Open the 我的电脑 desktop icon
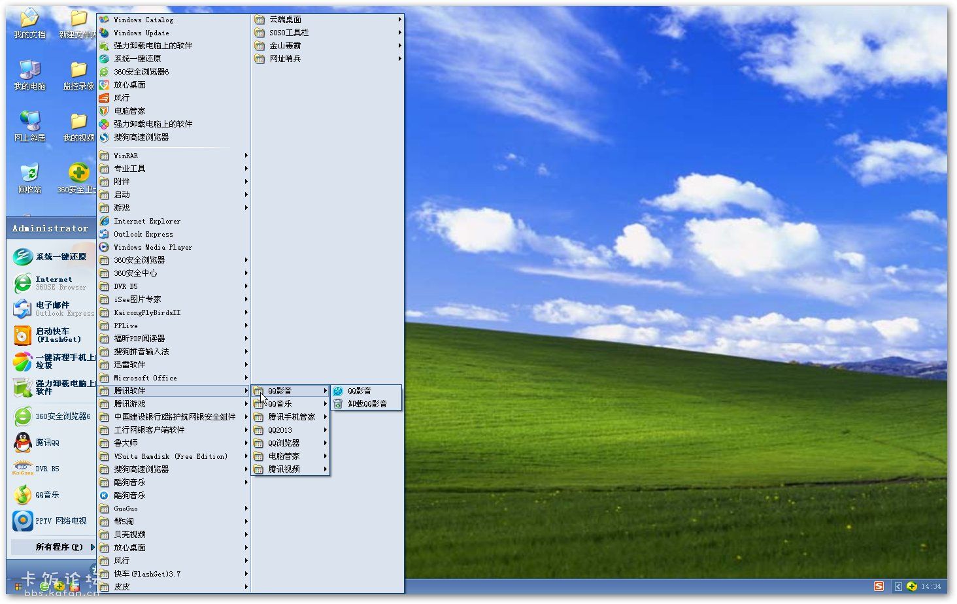 (29, 75)
